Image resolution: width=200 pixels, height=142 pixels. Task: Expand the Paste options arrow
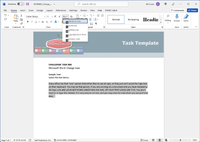[x=16, y=23]
